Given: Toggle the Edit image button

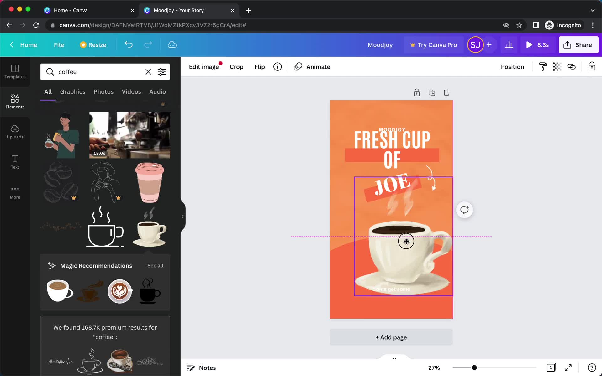Looking at the screenshot, I should click(x=204, y=67).
